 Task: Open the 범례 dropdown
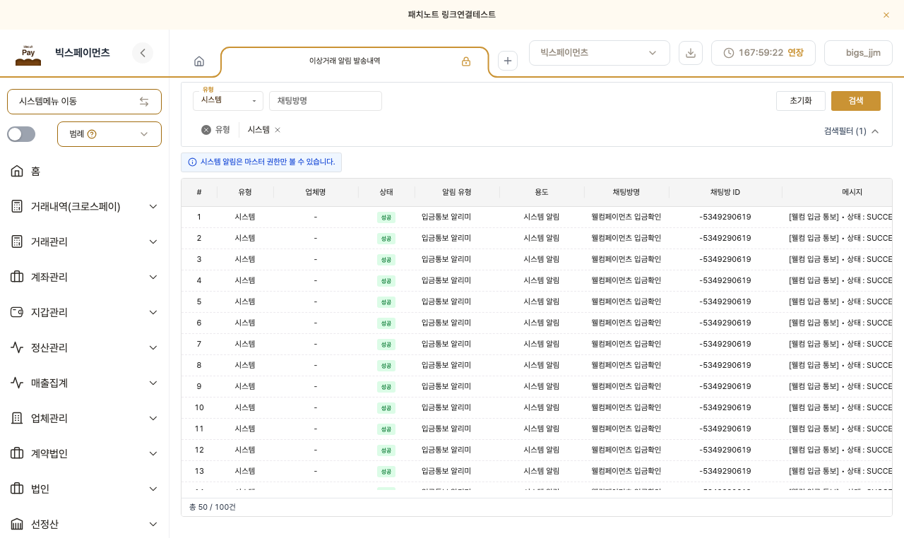pos(109,134)
